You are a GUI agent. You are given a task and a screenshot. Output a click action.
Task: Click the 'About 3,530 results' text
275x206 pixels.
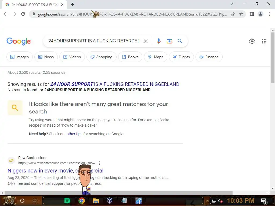(x=37, y=72)
